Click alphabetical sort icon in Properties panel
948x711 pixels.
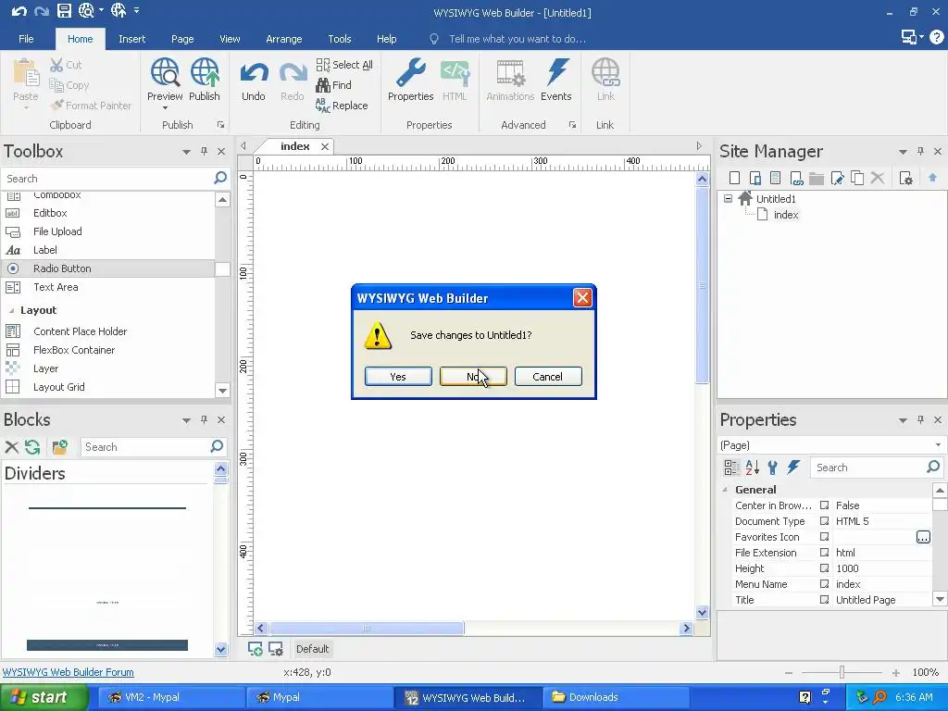coord(752,468)
